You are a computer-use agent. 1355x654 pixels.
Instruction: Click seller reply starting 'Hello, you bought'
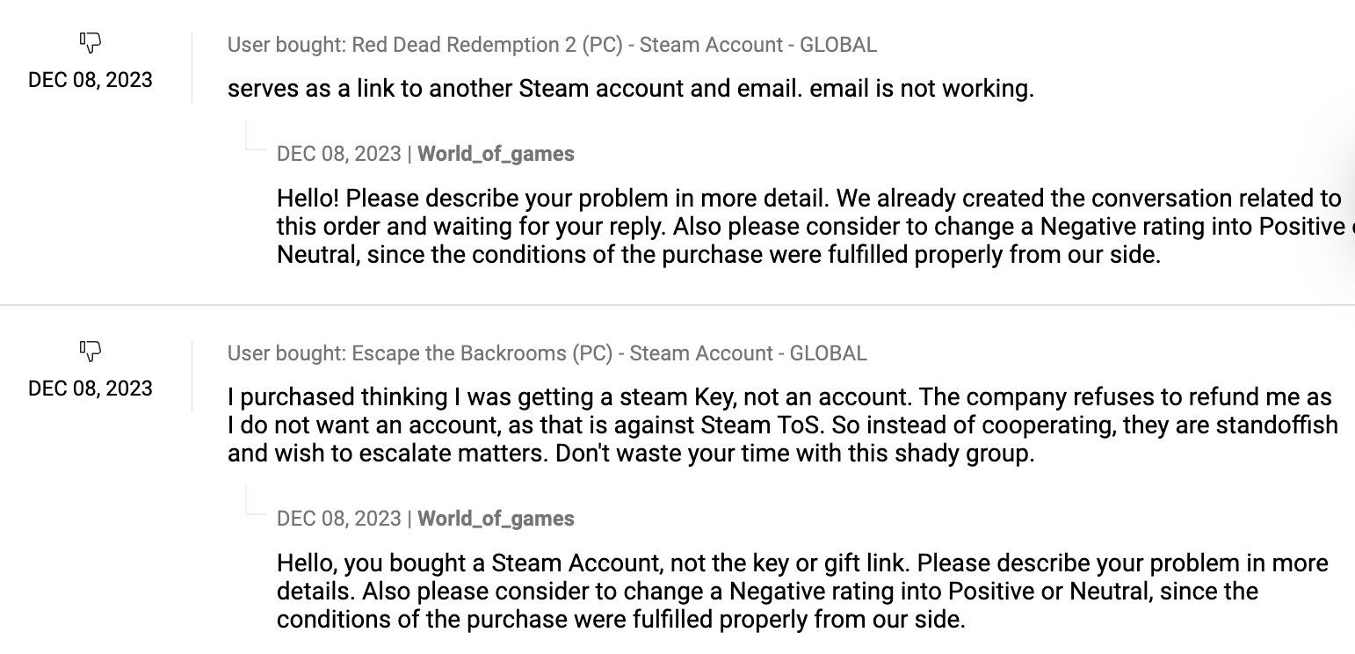801,591
